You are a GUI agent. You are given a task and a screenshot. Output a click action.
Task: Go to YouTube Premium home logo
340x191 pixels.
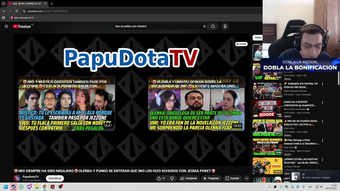pos(22,26)
